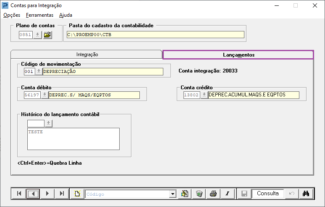Jump to last record navigation button

pyautogui.click(x=62, y=194)
